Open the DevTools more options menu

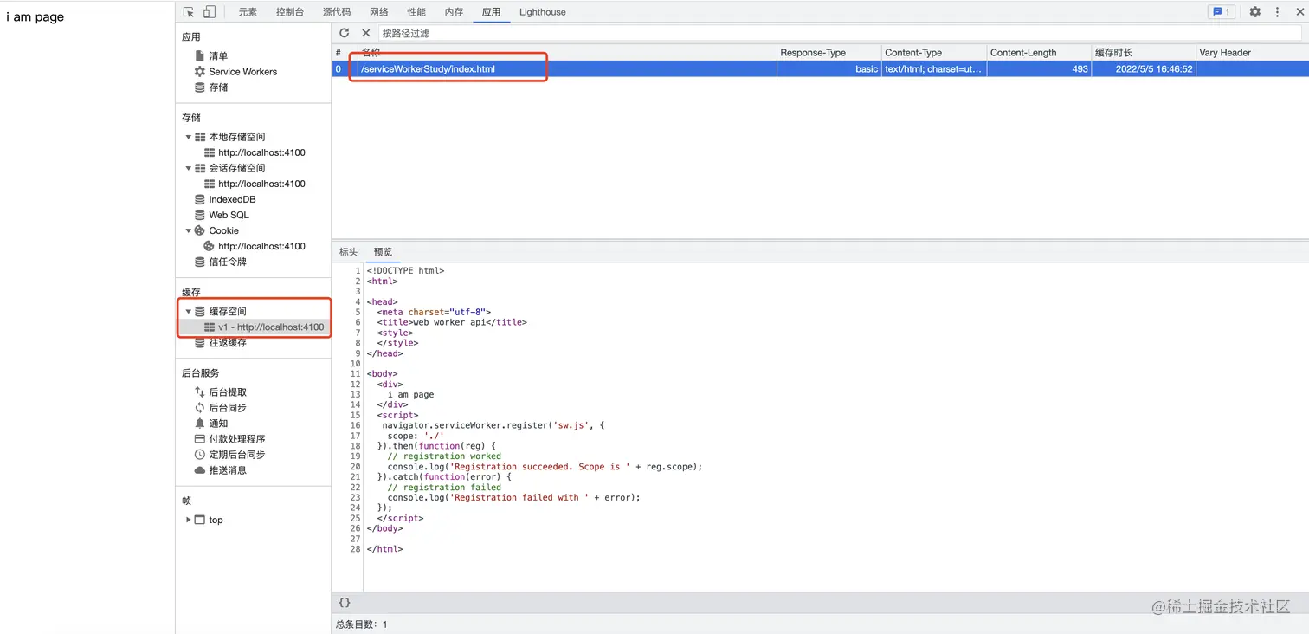tap(1277, 12)
